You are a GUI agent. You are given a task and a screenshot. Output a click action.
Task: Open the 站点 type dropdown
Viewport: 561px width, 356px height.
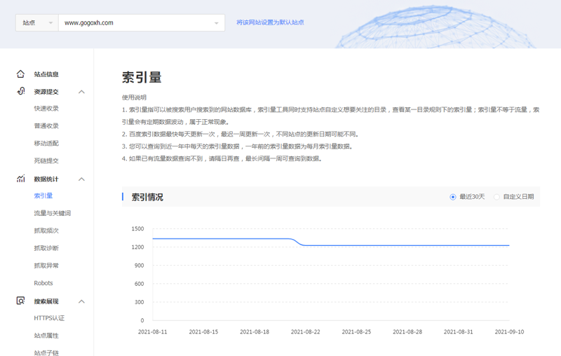pos(37,23)
